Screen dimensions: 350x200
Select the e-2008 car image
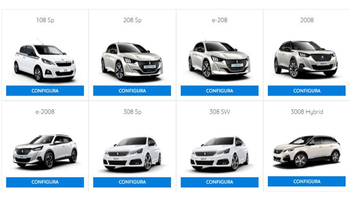(45, 151)
